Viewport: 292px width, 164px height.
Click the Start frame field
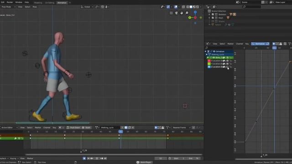click(x=179, y=159)
